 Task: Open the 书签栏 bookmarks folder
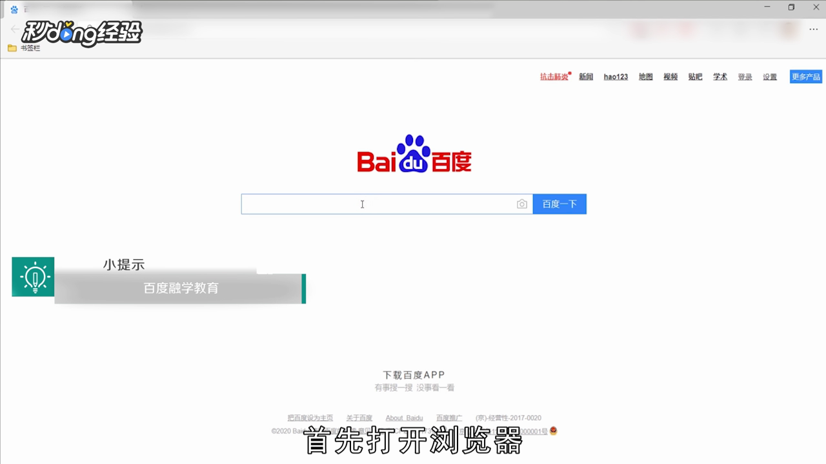pos(24,48)
